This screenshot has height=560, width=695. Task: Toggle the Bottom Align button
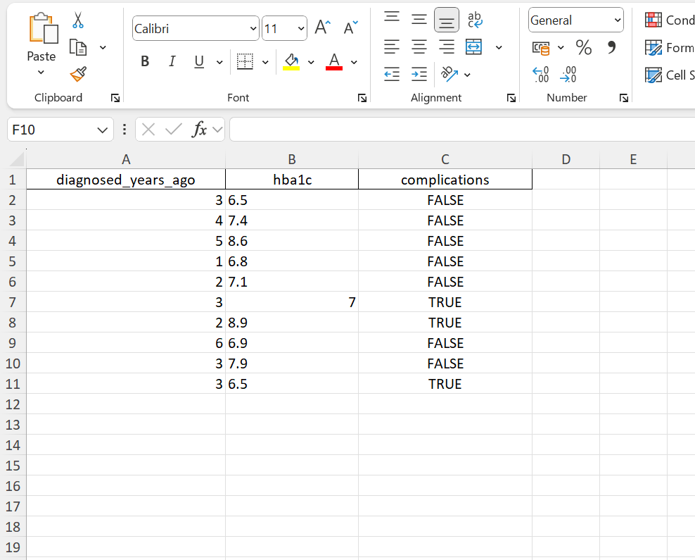pyautogui.click(x=447, y=20)
